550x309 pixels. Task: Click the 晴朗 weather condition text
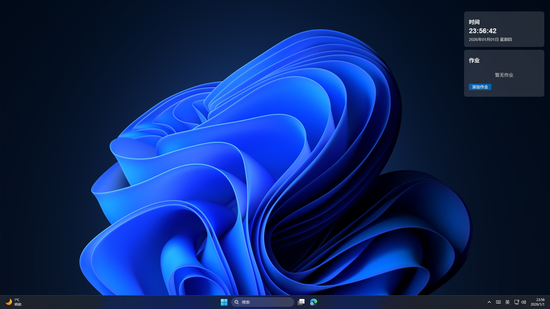click(18, 304)
